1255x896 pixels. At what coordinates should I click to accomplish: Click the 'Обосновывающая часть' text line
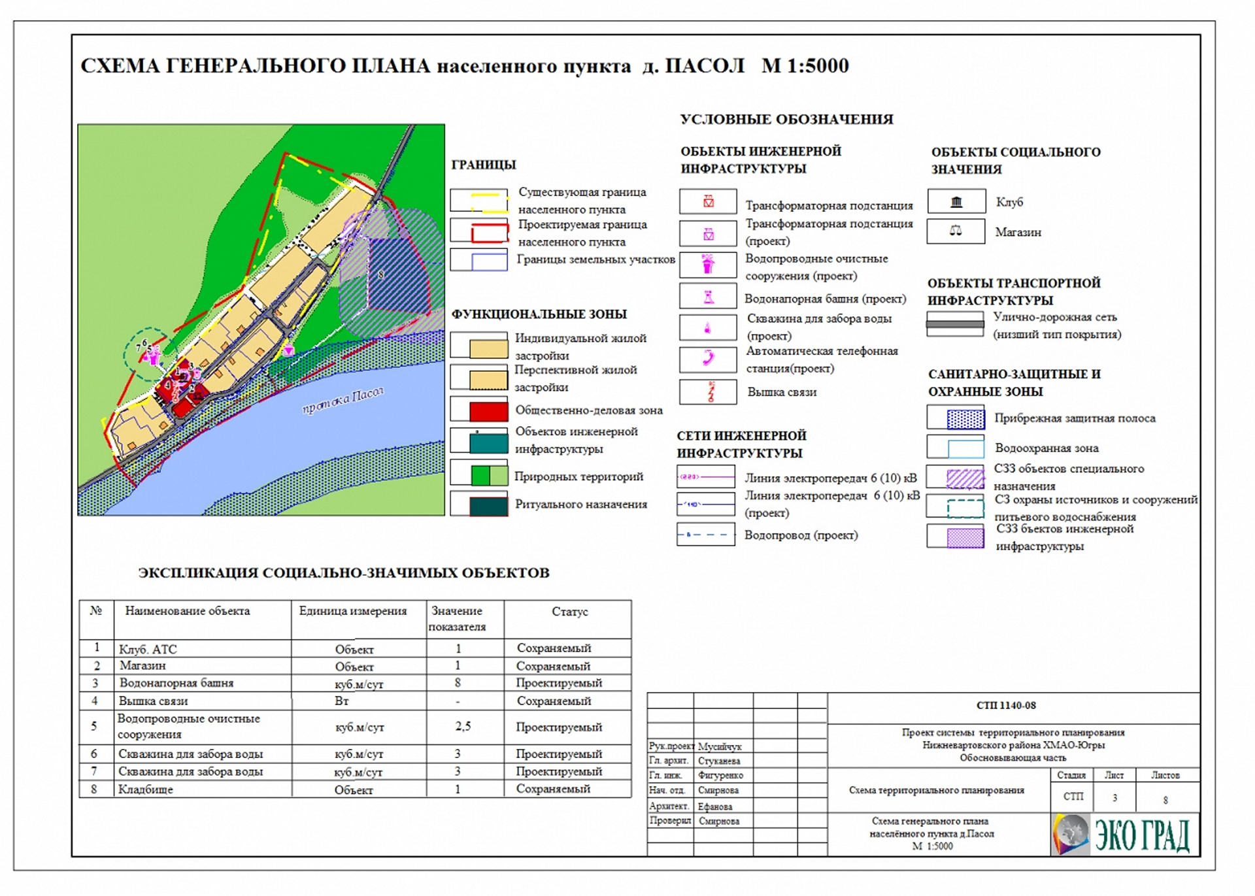pos(1013,758)
